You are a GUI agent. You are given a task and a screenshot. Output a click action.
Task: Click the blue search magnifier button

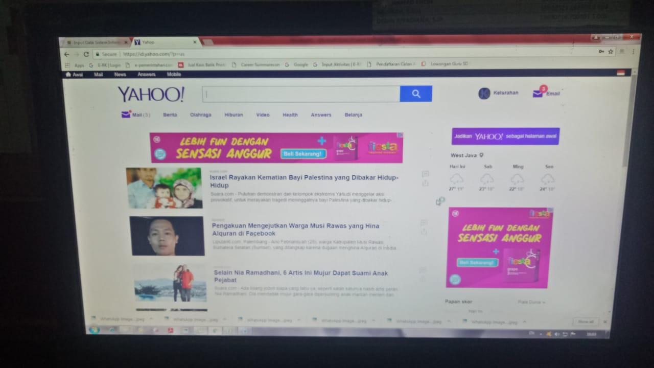[416, 94]
